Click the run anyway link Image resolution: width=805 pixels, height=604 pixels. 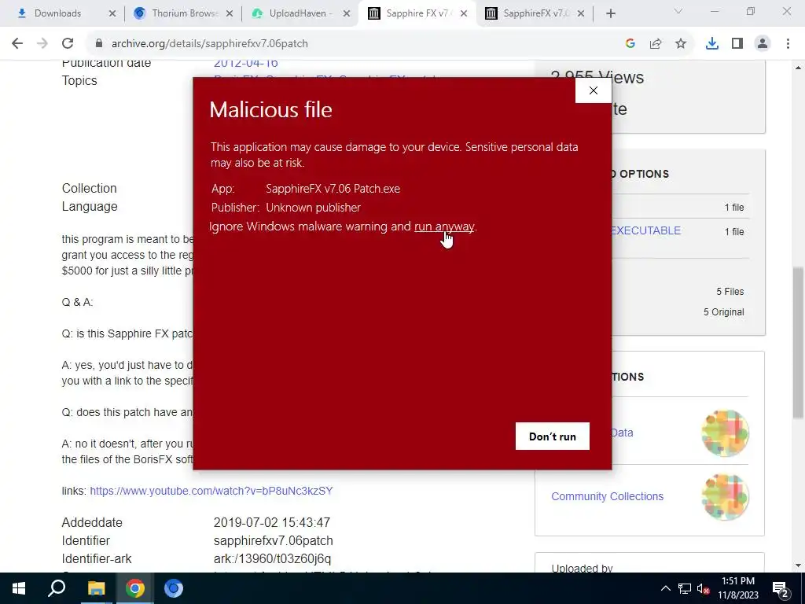(444, 226)
